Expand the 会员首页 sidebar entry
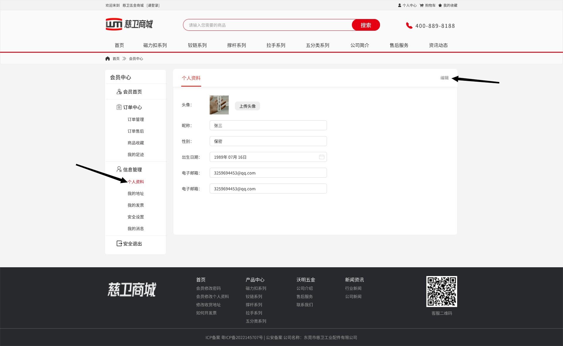Screen dimensions: 563x346 (x=132, y=92)
